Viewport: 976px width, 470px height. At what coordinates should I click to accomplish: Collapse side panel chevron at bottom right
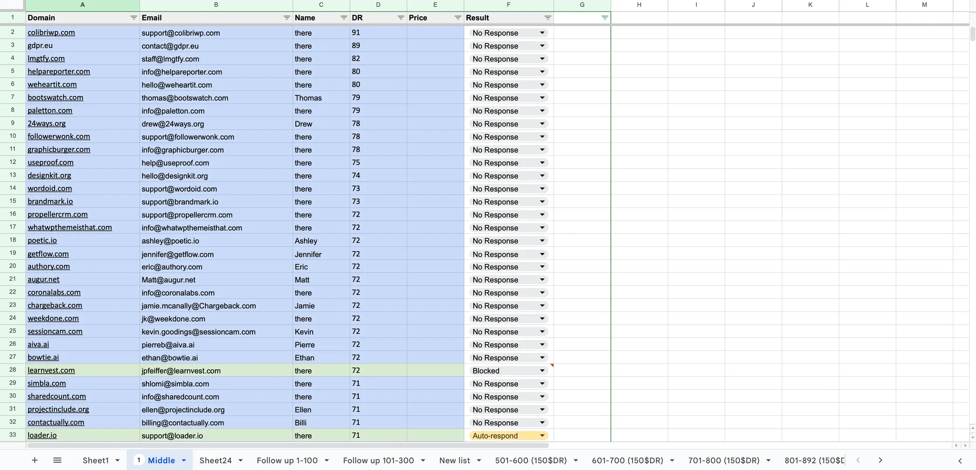click(960, 460)
